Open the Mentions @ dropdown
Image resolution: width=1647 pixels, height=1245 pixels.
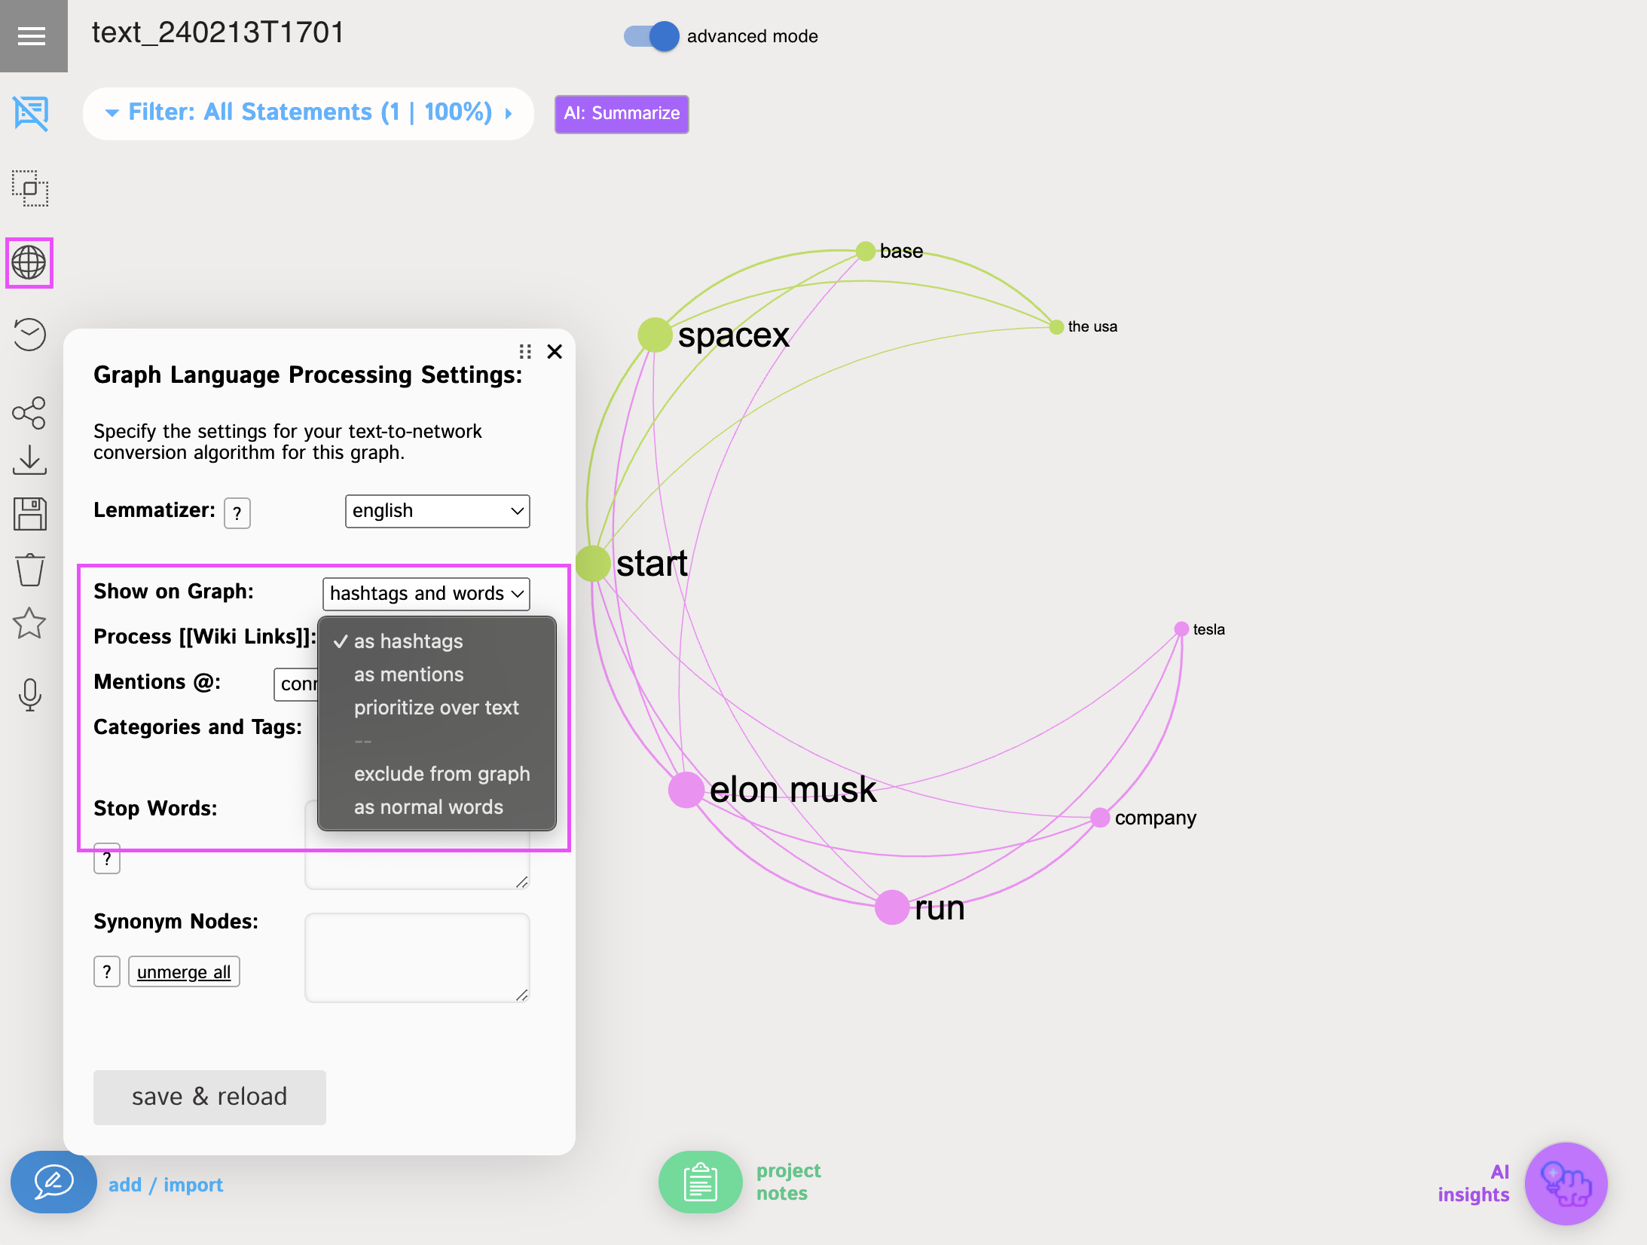tap(296, 684)
